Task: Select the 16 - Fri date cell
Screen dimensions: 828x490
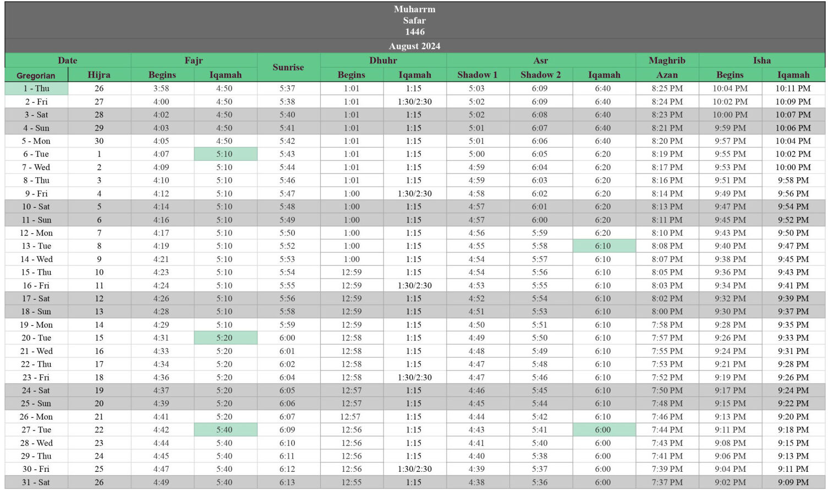Action: [x=36, y=286]
